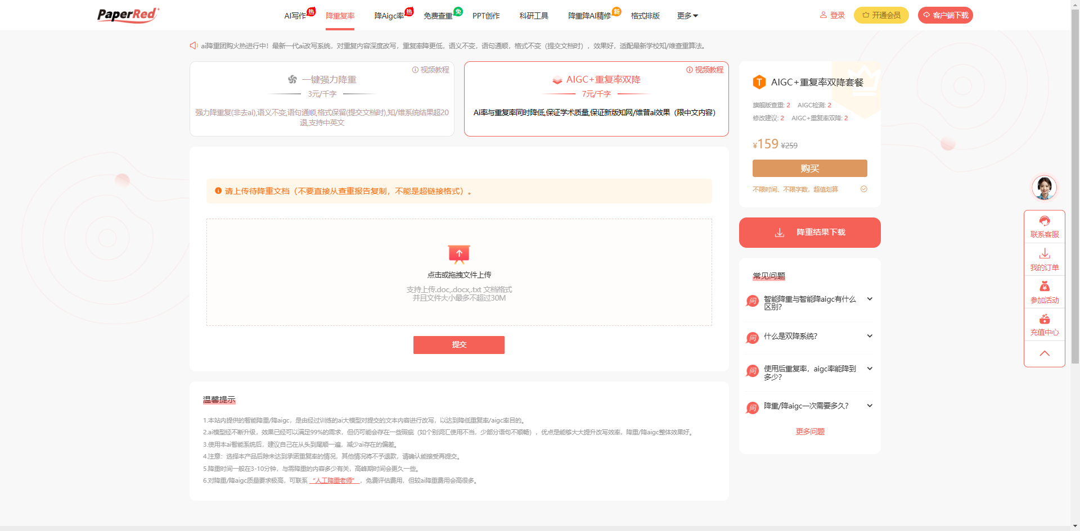Select the AIGC+重复率双降 mode card
This screenshot has height=531, width=1080.
coord(596,99)
